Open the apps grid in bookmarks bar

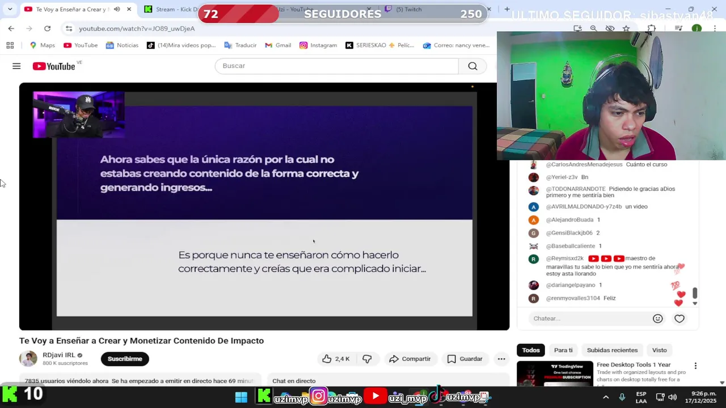click(x=10, y=45)
